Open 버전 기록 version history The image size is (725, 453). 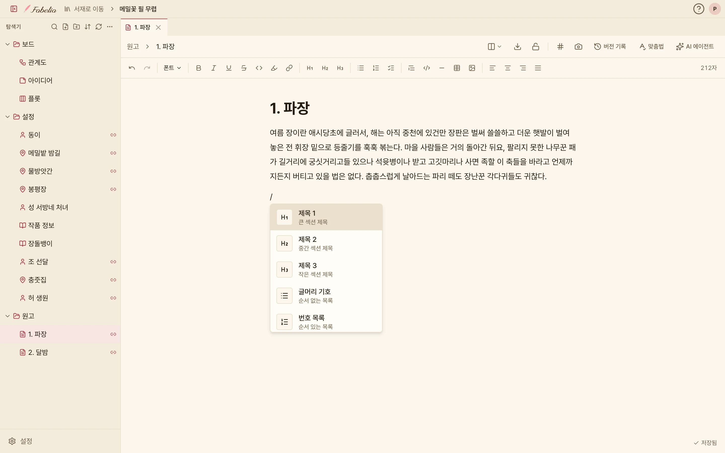[610, 47]
